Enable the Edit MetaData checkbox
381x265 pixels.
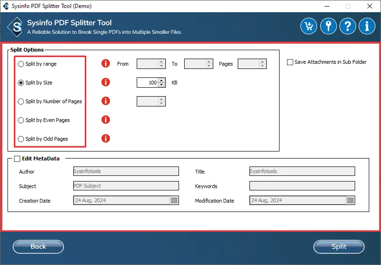(17, 159)
